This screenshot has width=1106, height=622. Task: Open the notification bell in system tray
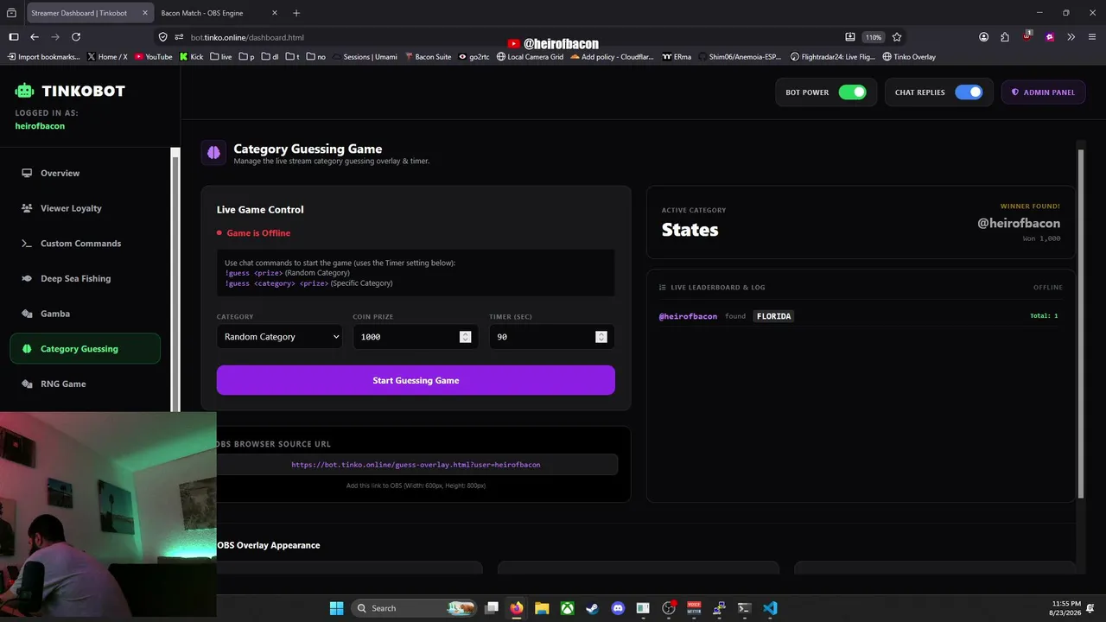1090,607
